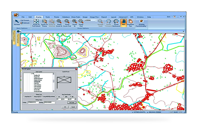Select the Normal arrow pointer tool
Viewport: 198px width, 132px height.
pyautogui.click(x=17, y=22)
